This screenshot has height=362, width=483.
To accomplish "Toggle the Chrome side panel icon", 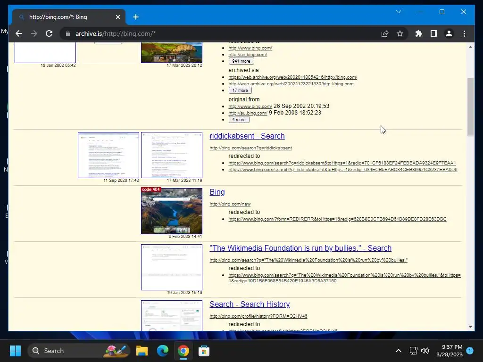I will click(434, 33).
